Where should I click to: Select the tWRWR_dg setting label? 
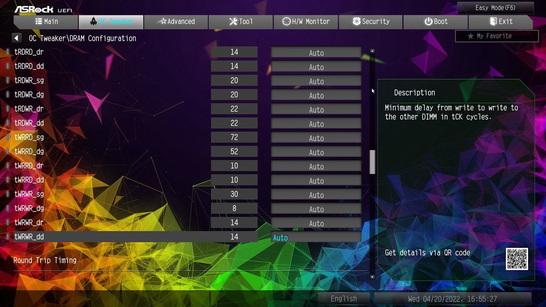(29, 209)
